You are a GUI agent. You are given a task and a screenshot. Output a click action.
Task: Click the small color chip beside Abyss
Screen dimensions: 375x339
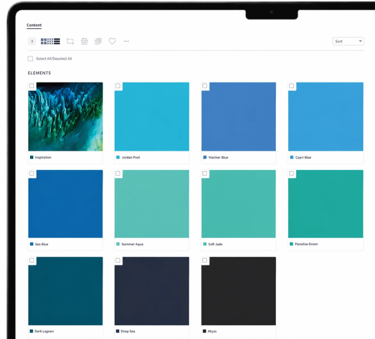(205, 331)
